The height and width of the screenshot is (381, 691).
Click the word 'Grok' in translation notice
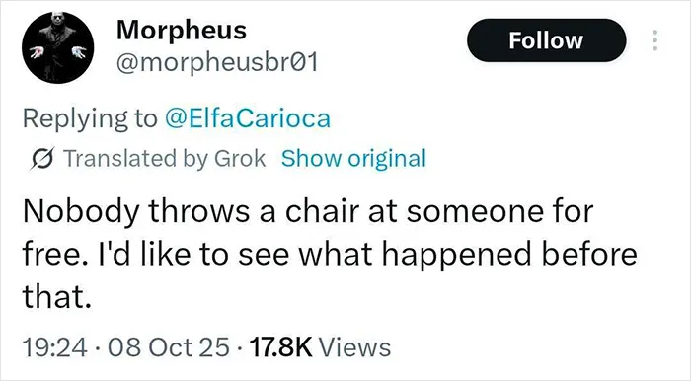coord(240,159)
